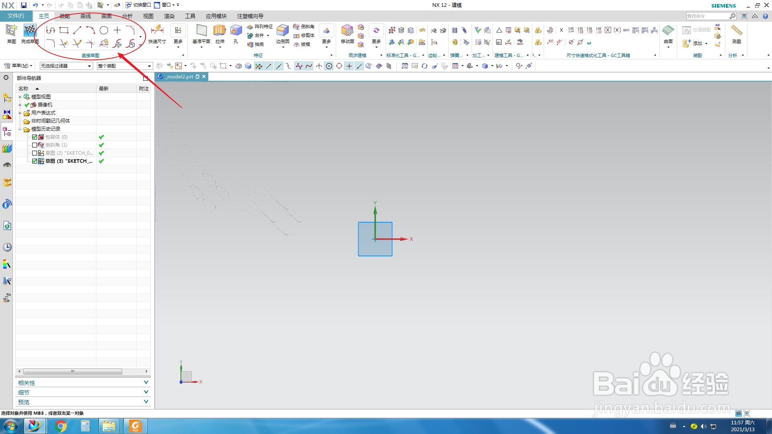
Task: Open Chrome from the Windows taskbar
Action: point(61,426)
